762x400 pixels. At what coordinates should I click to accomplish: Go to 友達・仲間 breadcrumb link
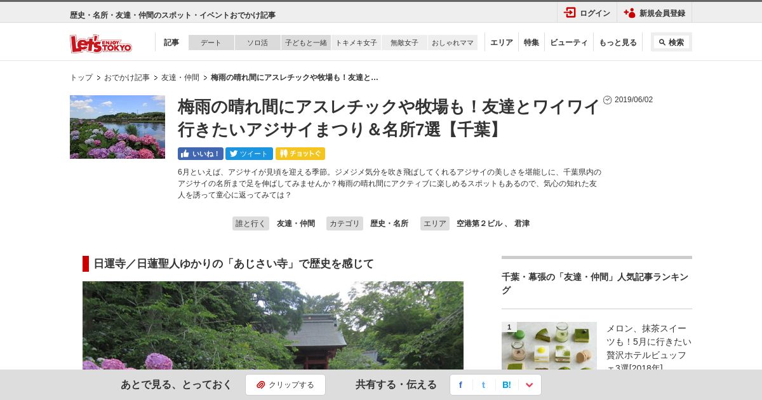180,77
